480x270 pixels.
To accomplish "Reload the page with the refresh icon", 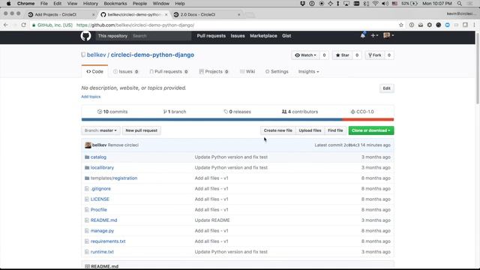I will pos(23,25).
